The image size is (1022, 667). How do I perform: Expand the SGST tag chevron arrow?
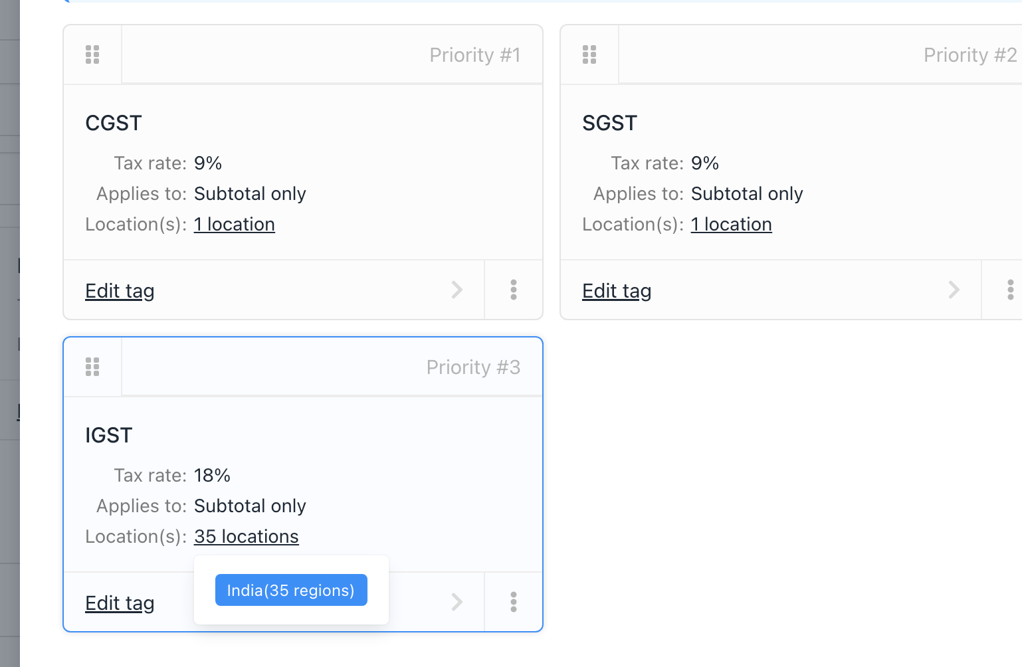pyautogui.click(x=954, y=290)
